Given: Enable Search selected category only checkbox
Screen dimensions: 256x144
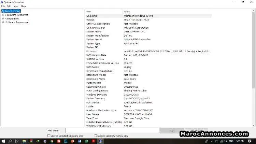Looking at the screenshot, I should click(x=49, y=136).
